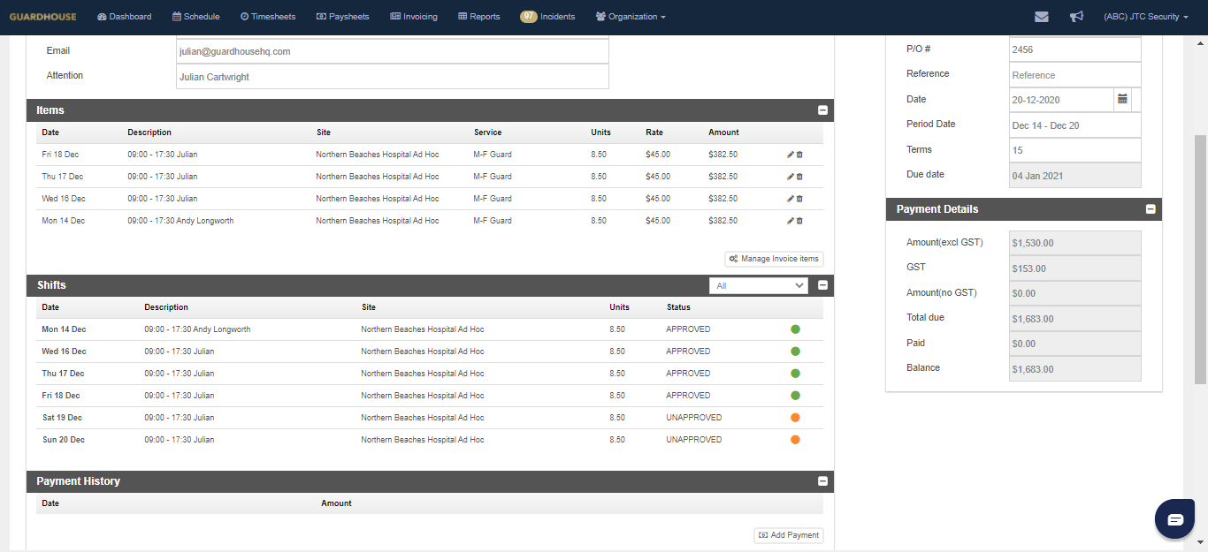This screenshot has height=552, width=1208.
Task: Click the Terms field showing 15
Action: pos(1075,150)
